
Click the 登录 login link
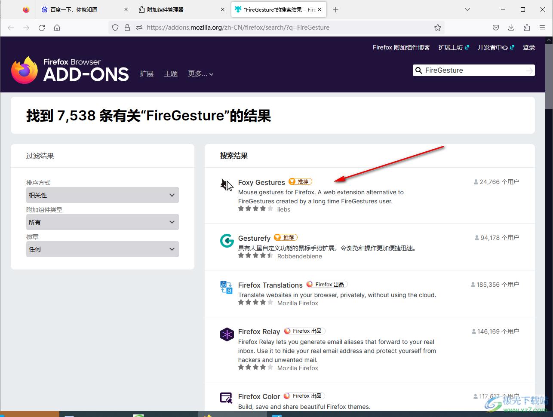coord(529,47)
